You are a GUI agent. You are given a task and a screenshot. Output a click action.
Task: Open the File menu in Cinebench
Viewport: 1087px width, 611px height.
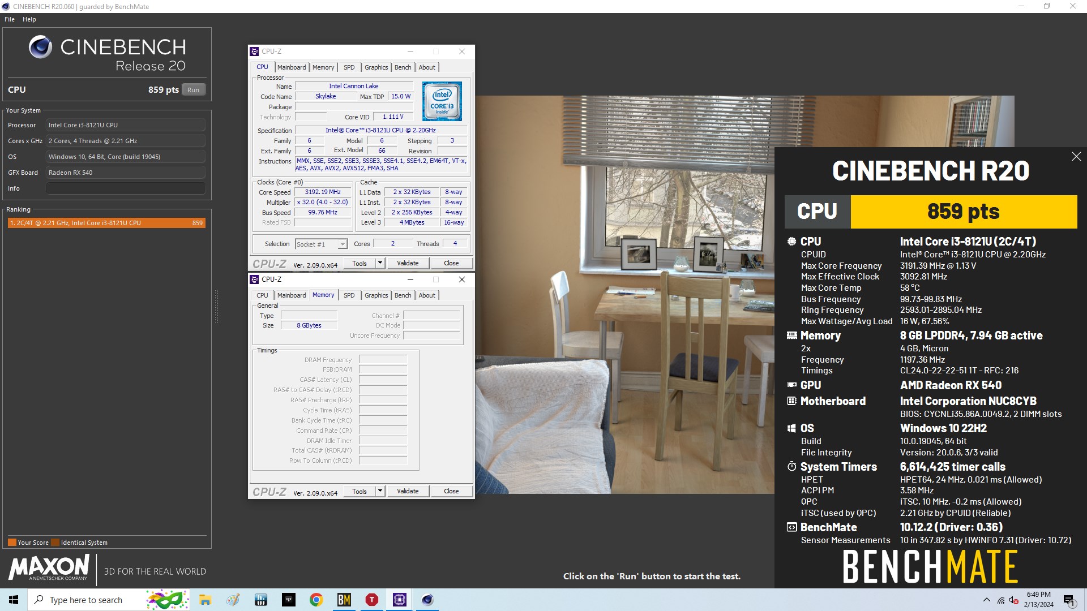click(10, 19)
